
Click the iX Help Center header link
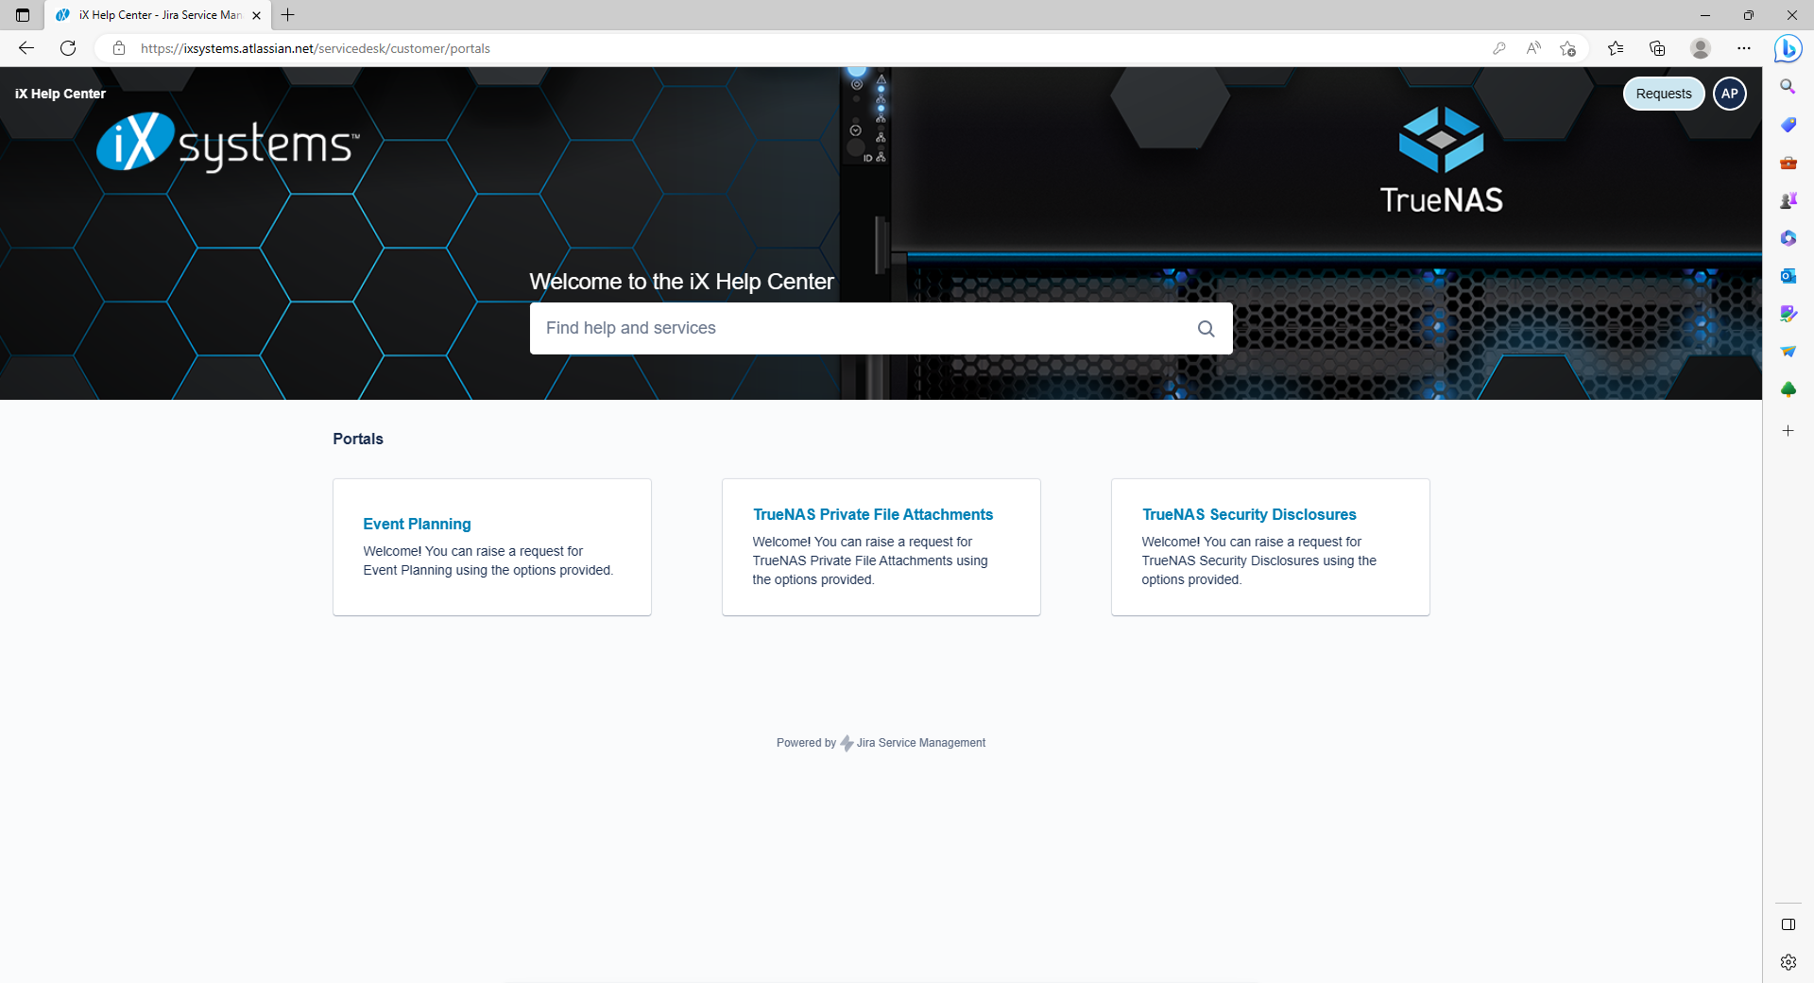(x=60, y=94)
